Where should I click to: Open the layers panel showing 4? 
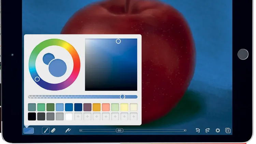[228, 131]
